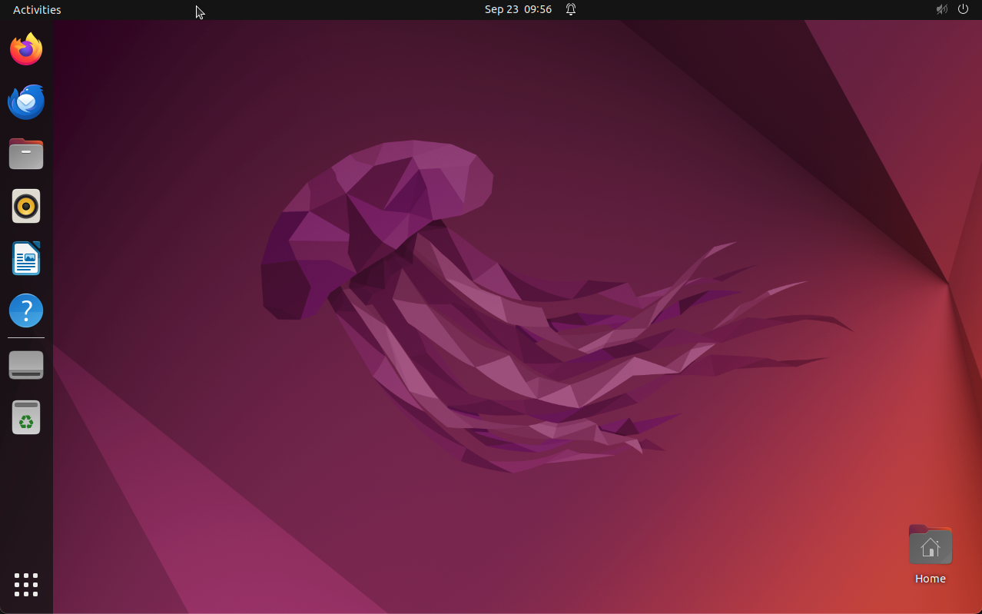Open the system power menu
The image size is (982, 614).
point(962,9)
